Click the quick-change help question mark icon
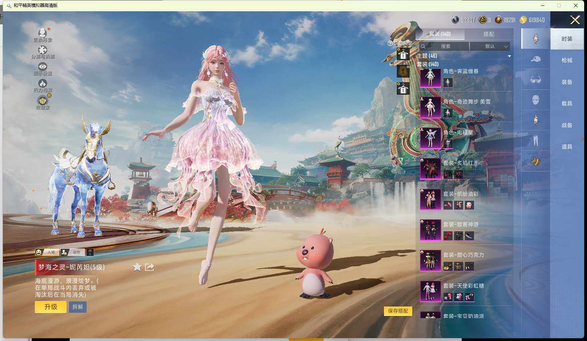 (390, 44)
